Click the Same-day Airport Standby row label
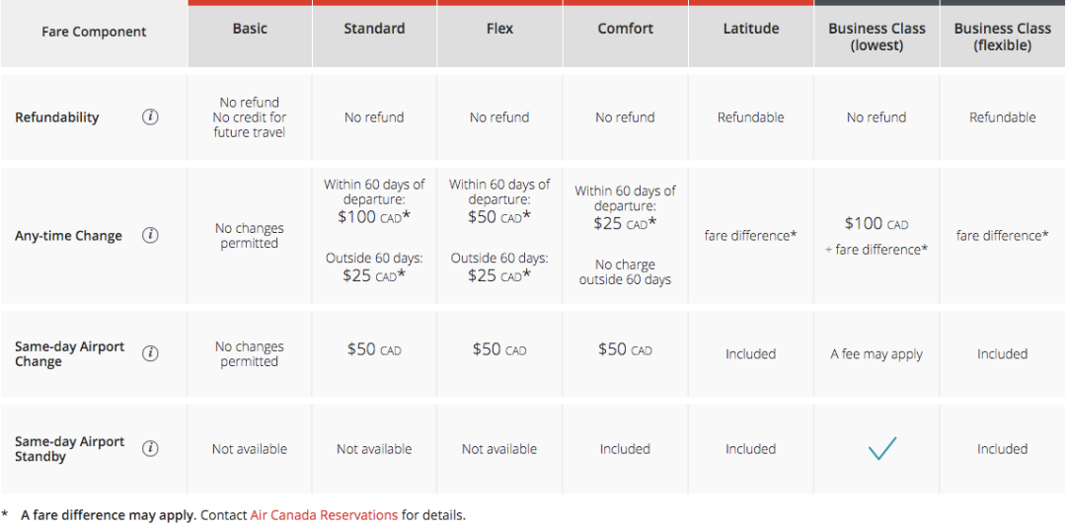Screen dimensions: 1066x531 click(69, 449)
